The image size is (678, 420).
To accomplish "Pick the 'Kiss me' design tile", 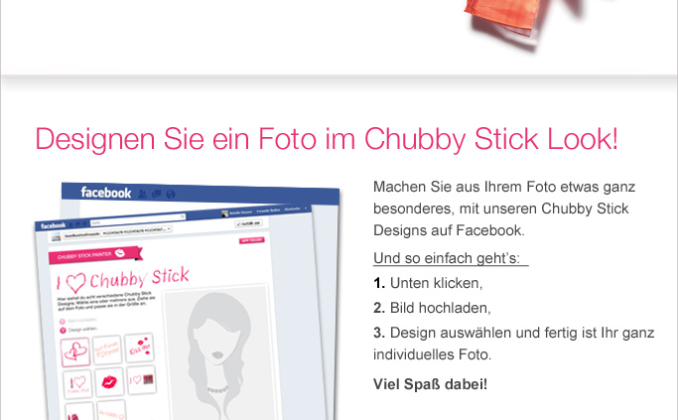I will pyautogui.click(x=139, y=348).
